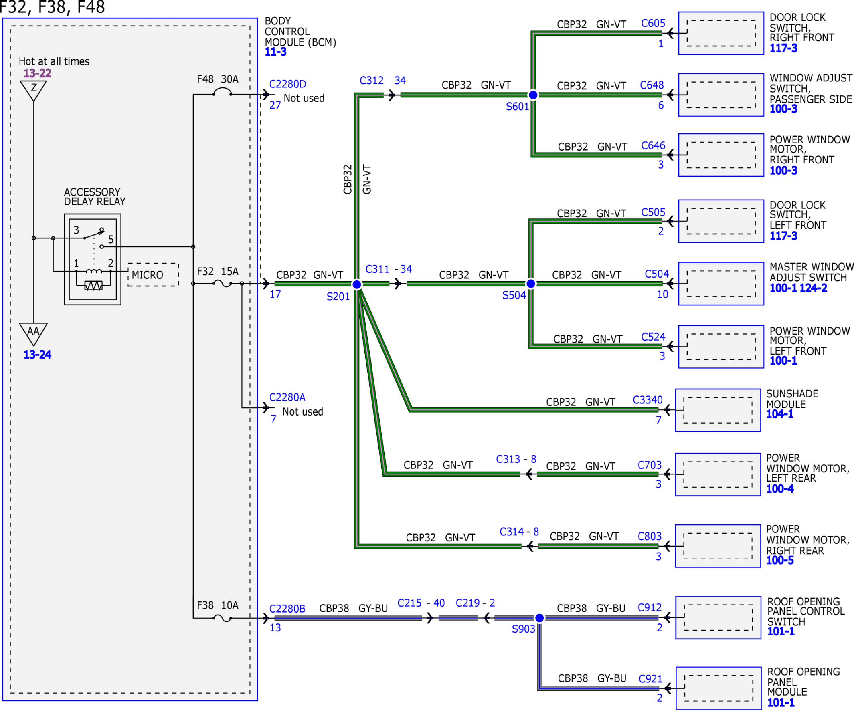Open 100-1 link under Power Window Motor Left Front
The height and width of the screenshot is (710, 854).
pyautogui.click(x=783, y=361)
